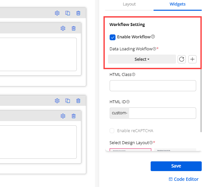Duplicate the first outer section via copy icon
The image size is (204, 187).
pos(68,13)
